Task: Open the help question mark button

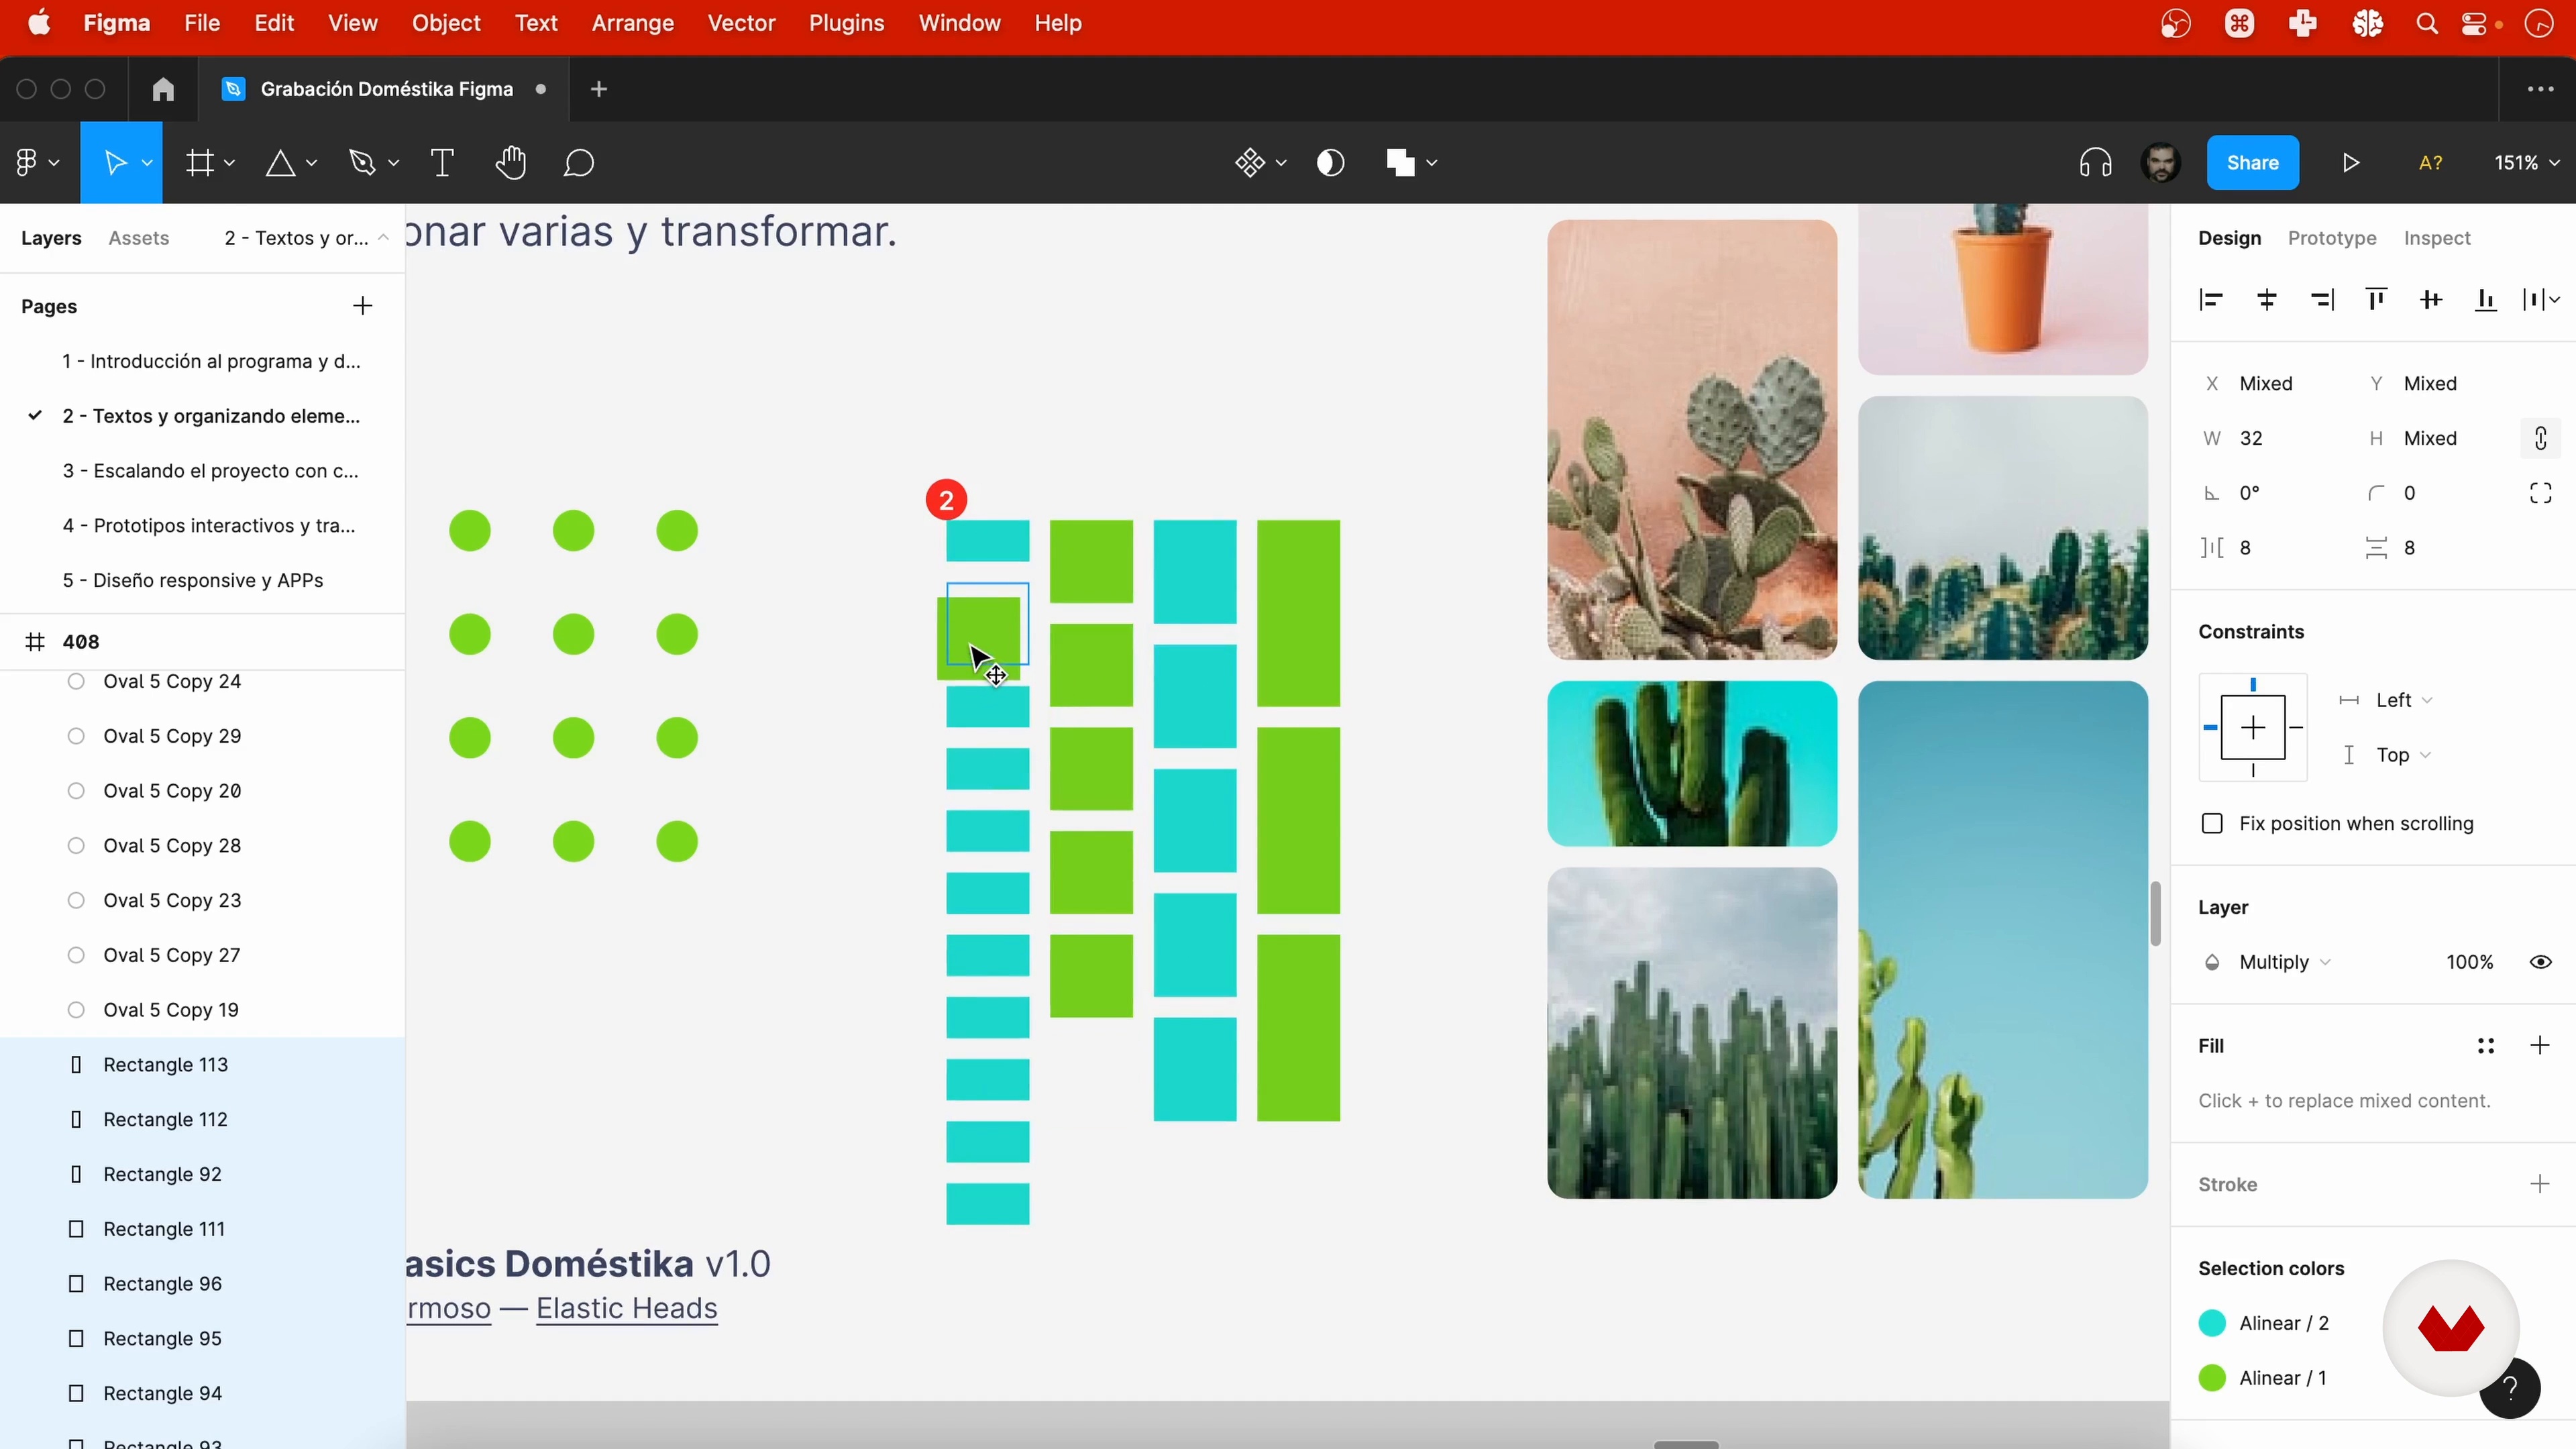Action: [2509, 1388]
